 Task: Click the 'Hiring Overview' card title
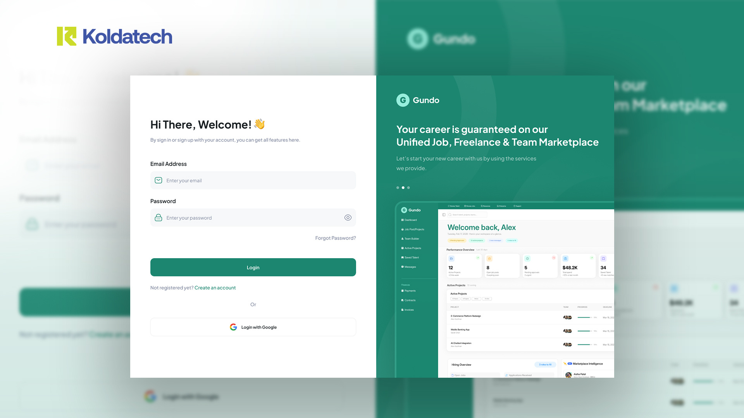tap(461, 365)
